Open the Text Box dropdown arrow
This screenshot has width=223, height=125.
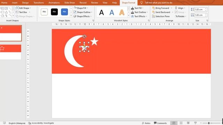pyautogui.click(x=30, y=12)
